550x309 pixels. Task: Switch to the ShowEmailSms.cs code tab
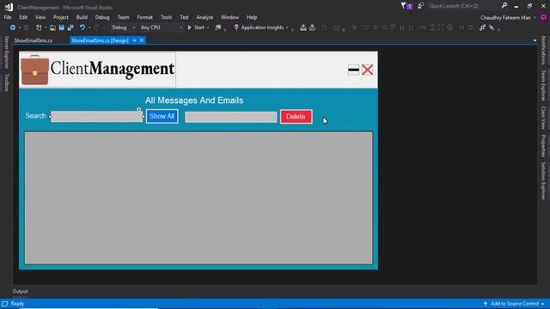pos(34,40)
